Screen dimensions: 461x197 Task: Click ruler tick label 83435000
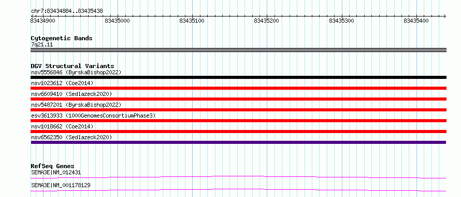coord(117,21)
